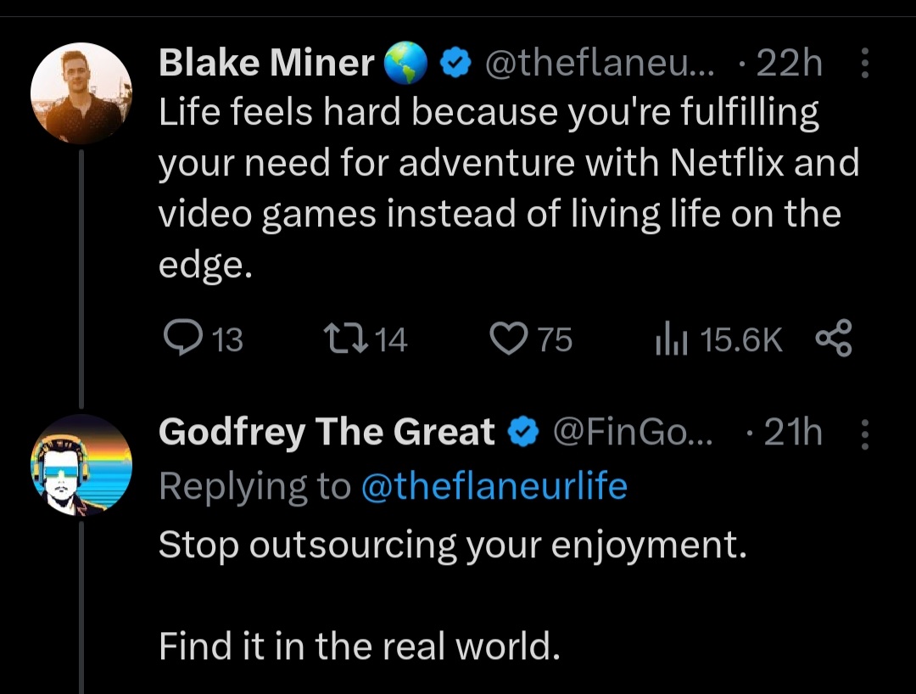916x694 pixels.
Task: Open Godfrey The Great's avatar
Action: tap(81, 465)
